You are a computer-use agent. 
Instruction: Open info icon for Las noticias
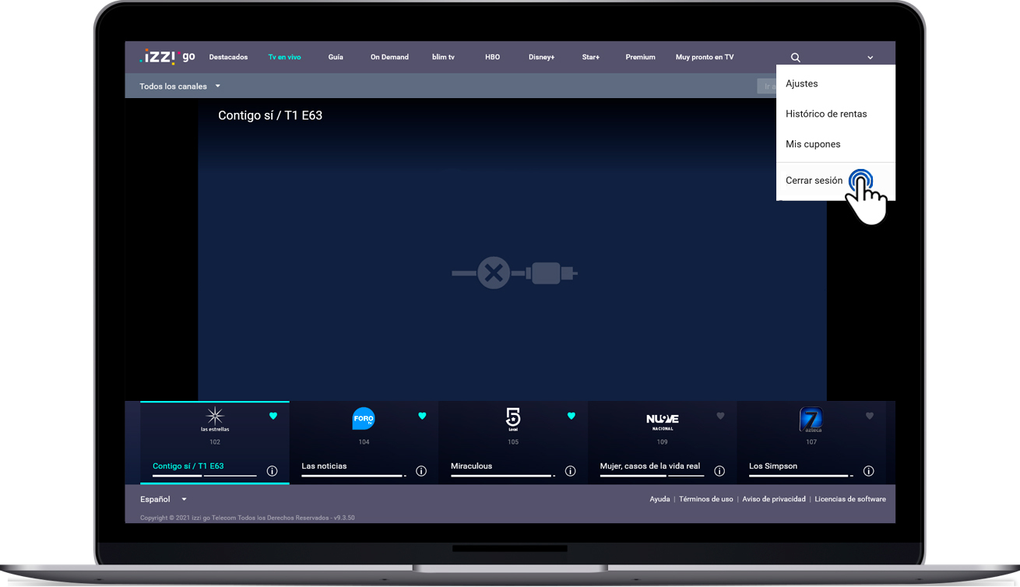point(421,471)
